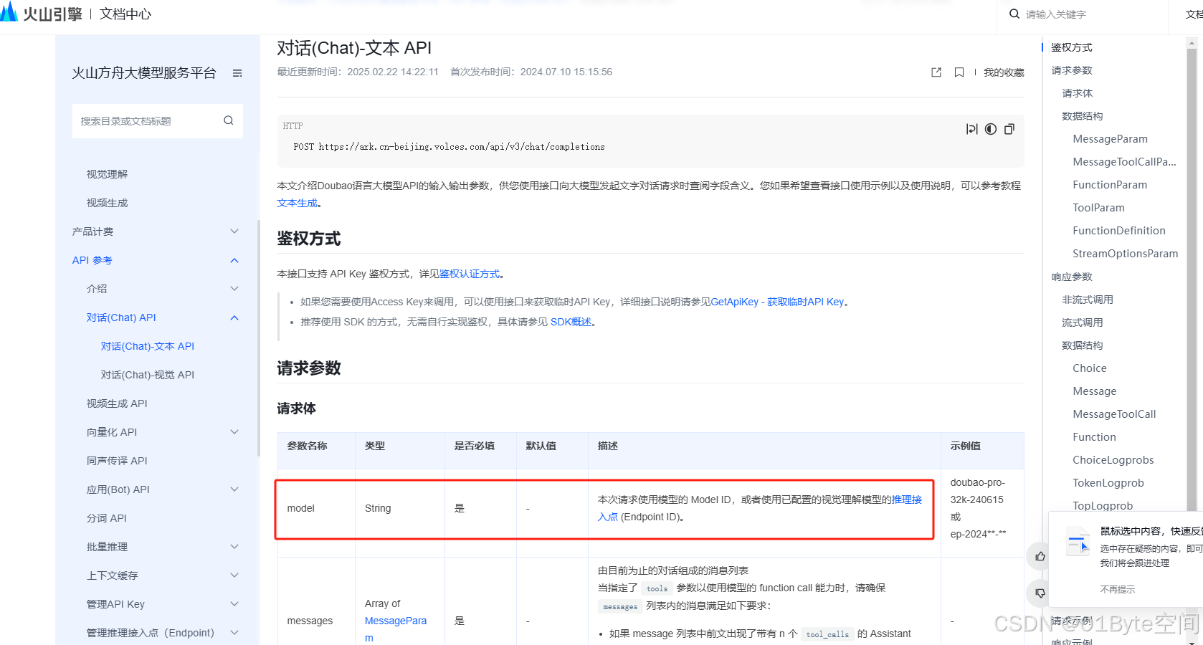Expand the 管理API Key section
This screenshot has height=645, width=1203.
click(234, 604)
